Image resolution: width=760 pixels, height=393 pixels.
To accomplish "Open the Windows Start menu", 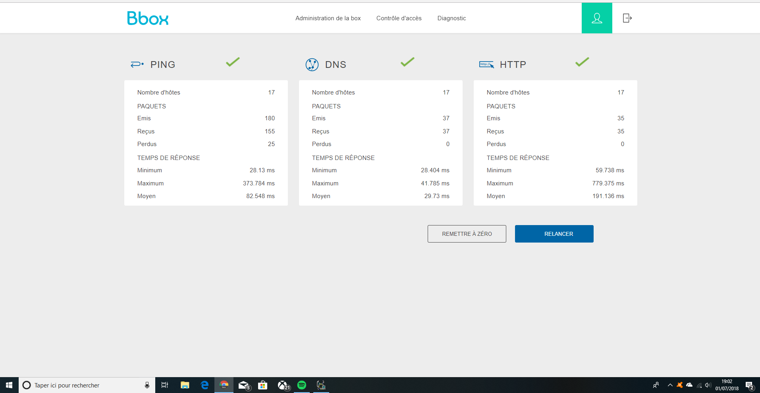I will tap(9, 385).
